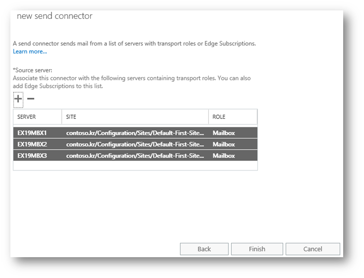
Task: Click the site path in the EX19MBX2 row
Action: click(x=135, y=144)
